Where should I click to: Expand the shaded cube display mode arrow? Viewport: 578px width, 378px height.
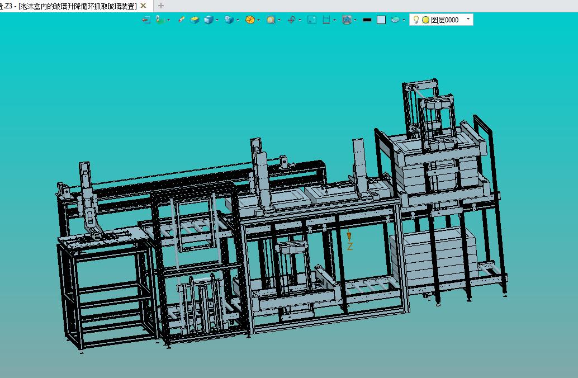[217, 20]
